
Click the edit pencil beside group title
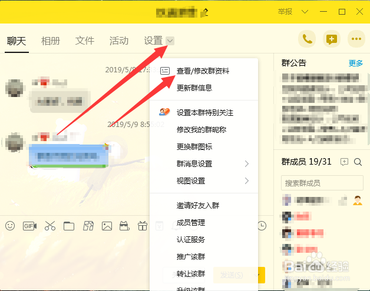click(205, 12)
